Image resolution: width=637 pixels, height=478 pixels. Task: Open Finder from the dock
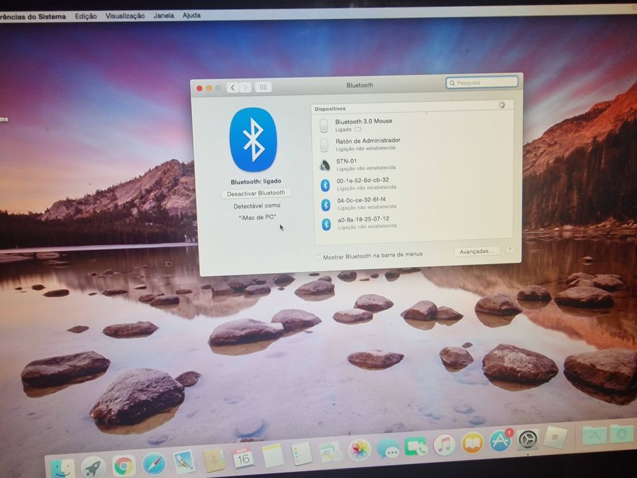click(x=63, y=468)
